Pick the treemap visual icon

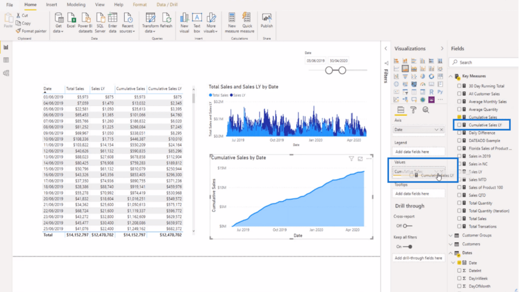440,77
